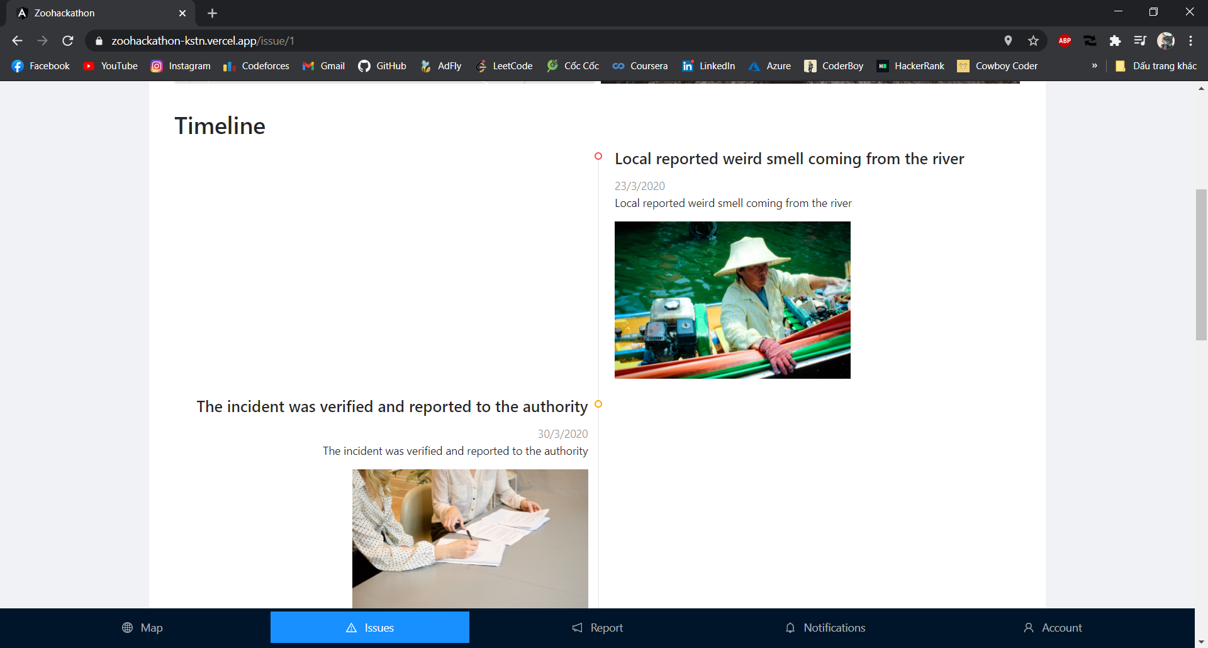This screenshot has width=1208, height=648.
Task: Open the Notifications tab
Action: click(x=825, y=628)
